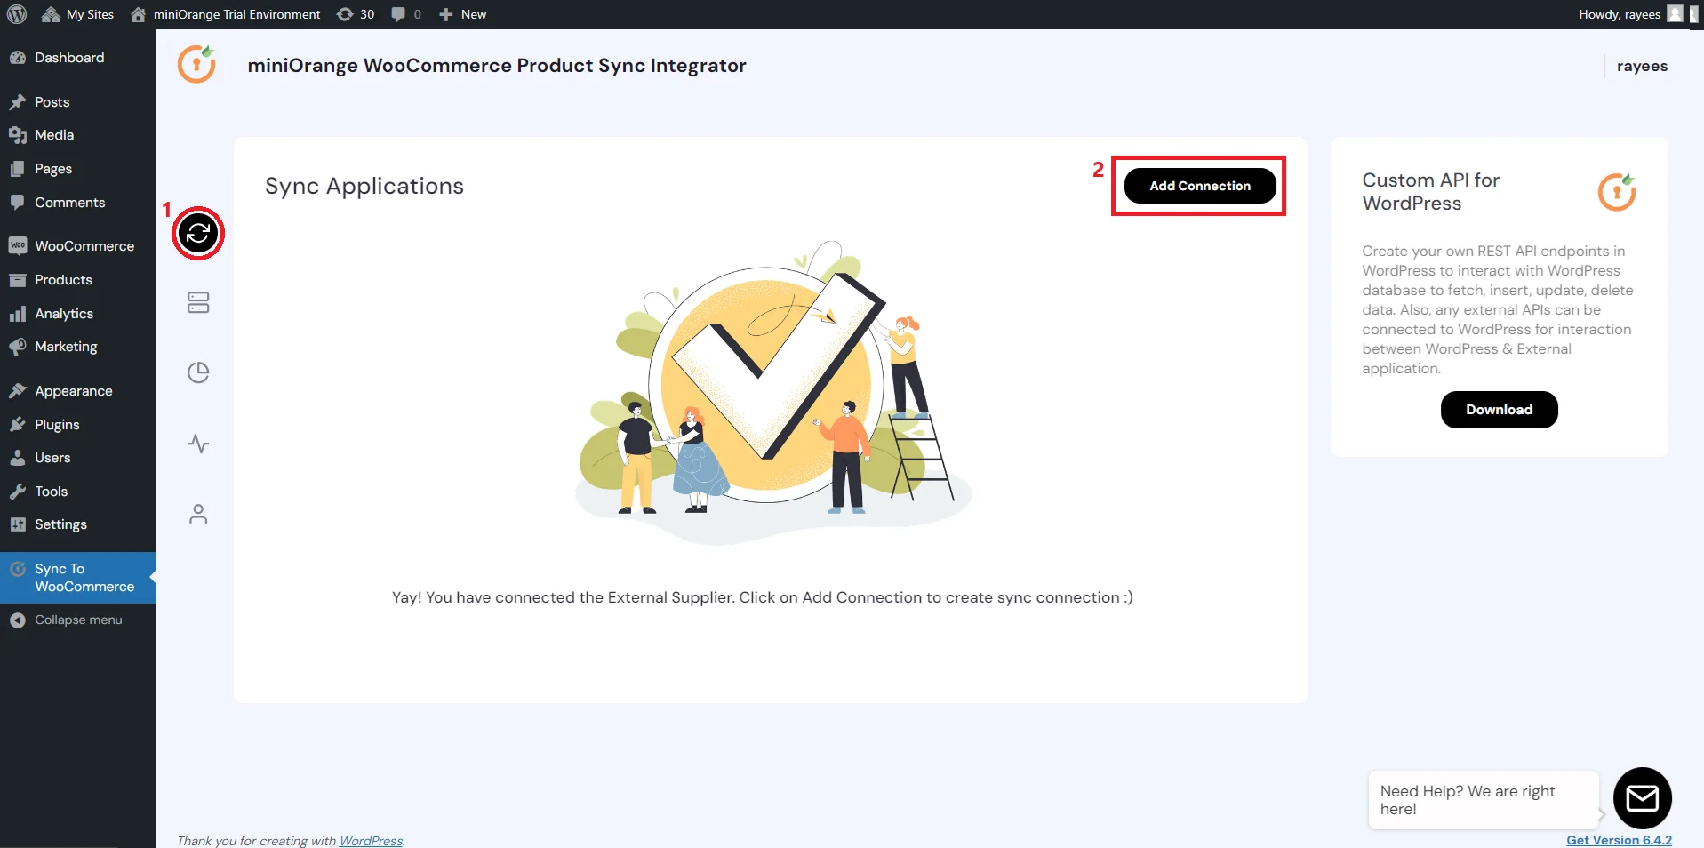
Task: Click the Need Help? We are right here! bubble
Action: point(1483,800)
